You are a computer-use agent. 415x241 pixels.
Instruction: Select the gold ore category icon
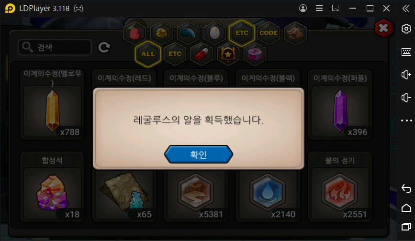(161, 33)
